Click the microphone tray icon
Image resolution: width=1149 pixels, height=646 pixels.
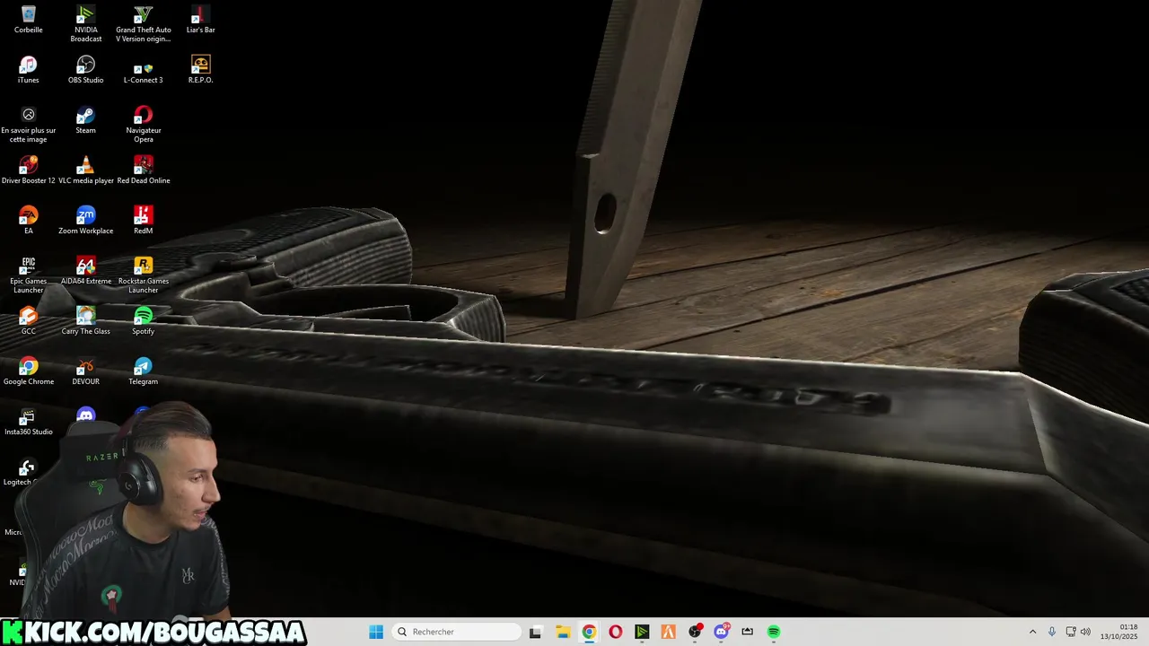[x=1052, y=632]
